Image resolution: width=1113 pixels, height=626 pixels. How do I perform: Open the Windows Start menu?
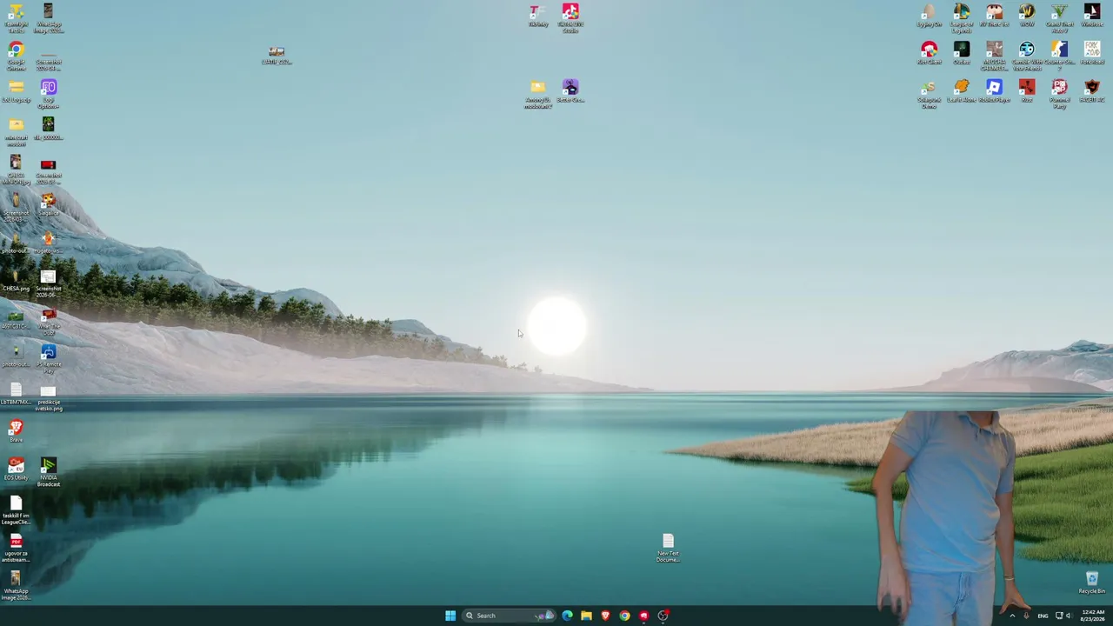pyautogui.click(x=450, y=616)
